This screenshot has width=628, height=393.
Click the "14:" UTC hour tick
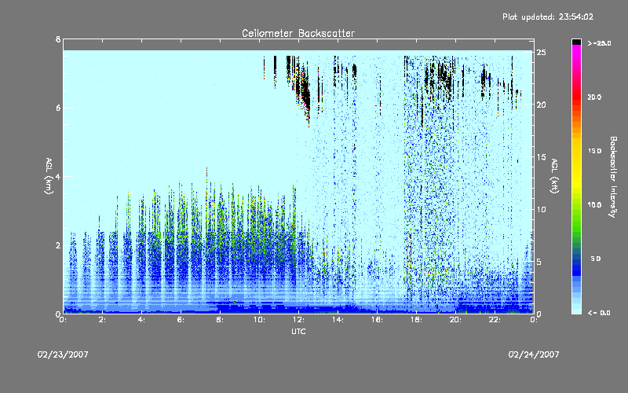(x=338, y=320)
